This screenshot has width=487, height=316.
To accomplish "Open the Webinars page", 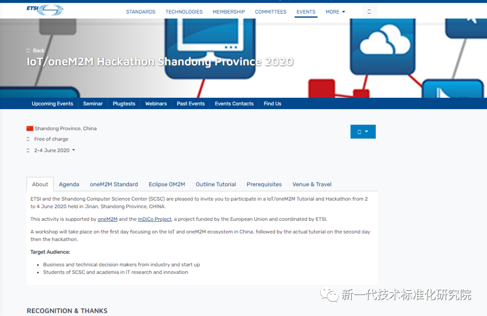I will pos(156,104).
